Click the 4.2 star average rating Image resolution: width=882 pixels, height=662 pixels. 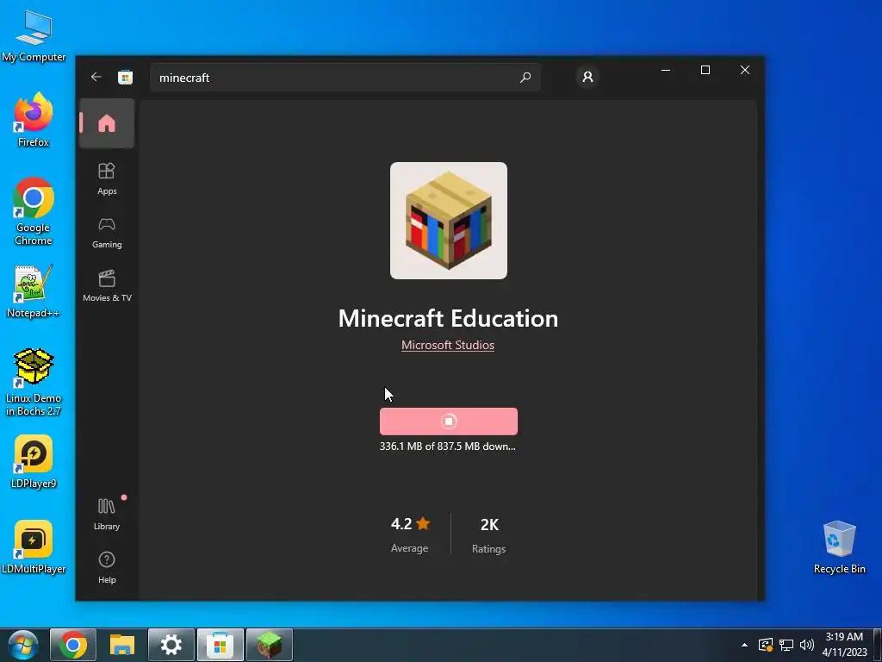tap(410, 534)
